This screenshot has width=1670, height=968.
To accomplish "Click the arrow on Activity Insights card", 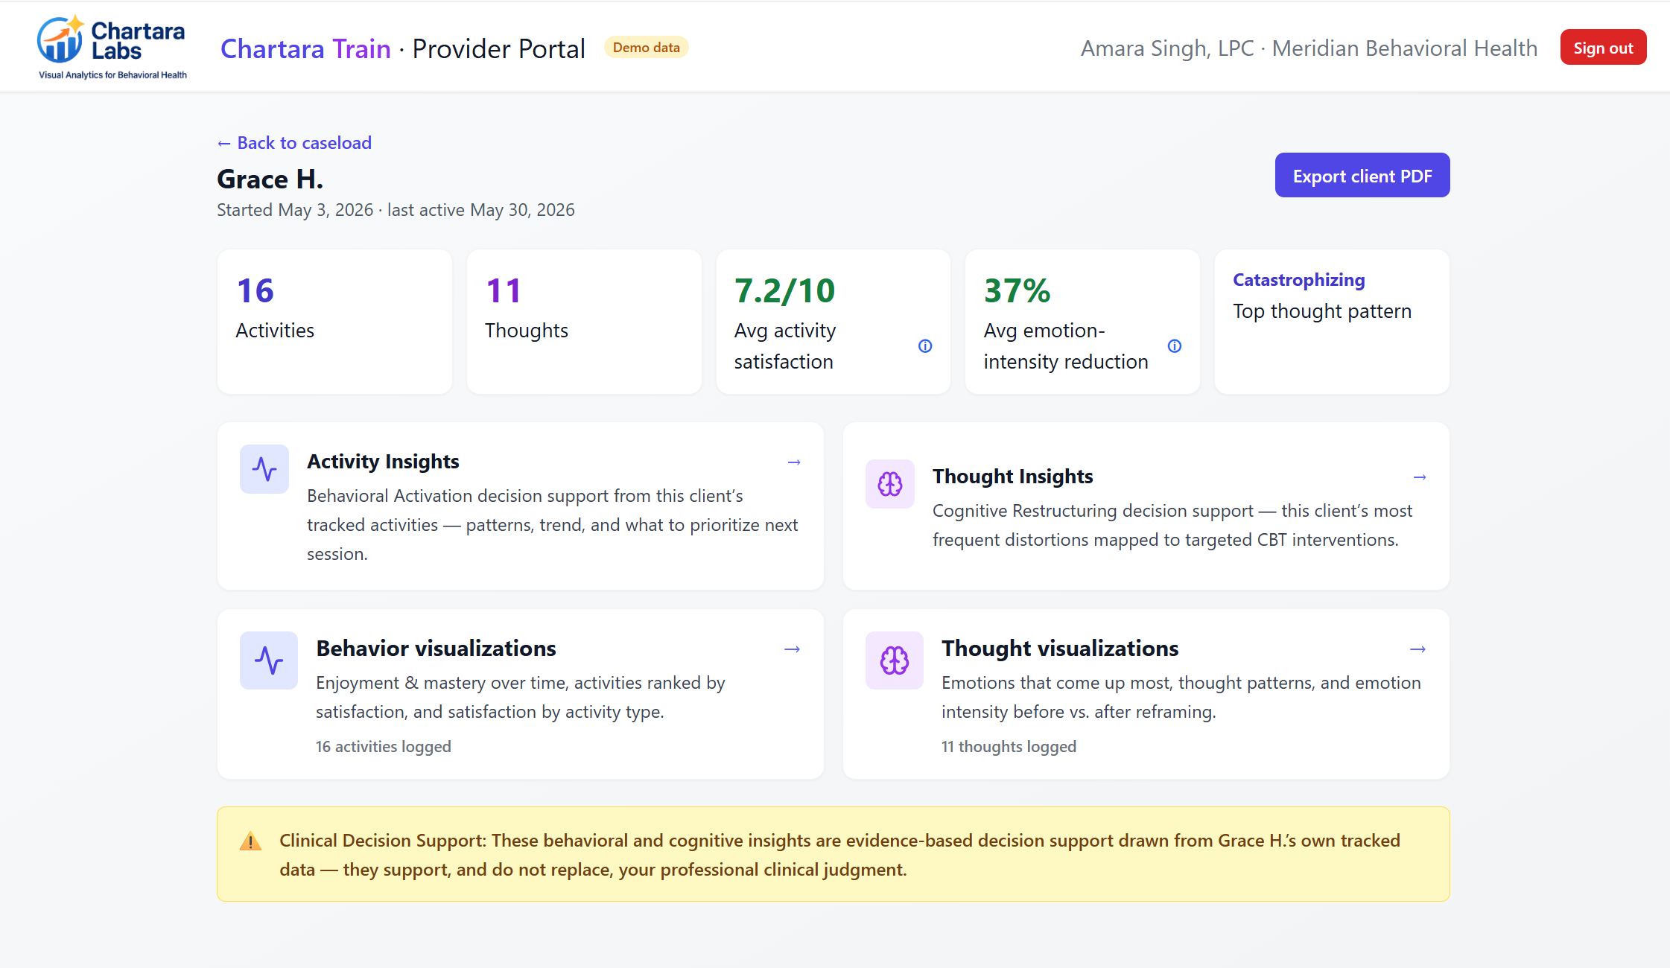I will pyautogui.click(x=794, y=462).
